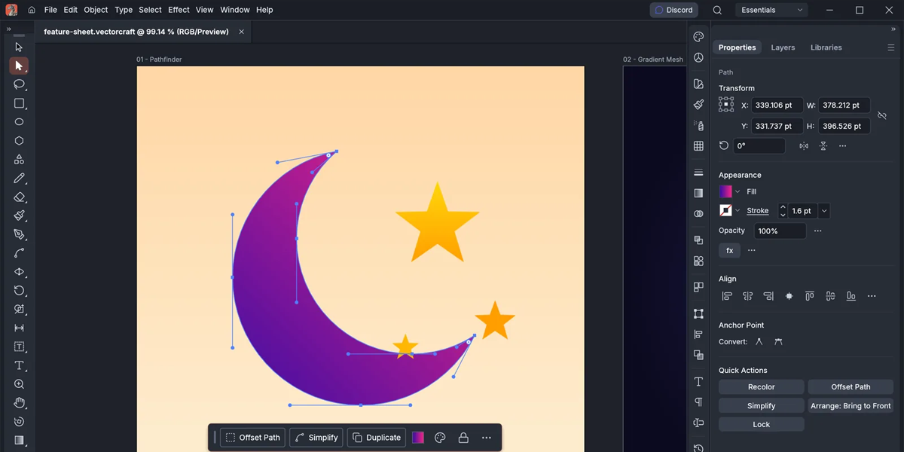This screenshot has width=904, height=452.
Task: Open the File menu
Action: (50, 10)
